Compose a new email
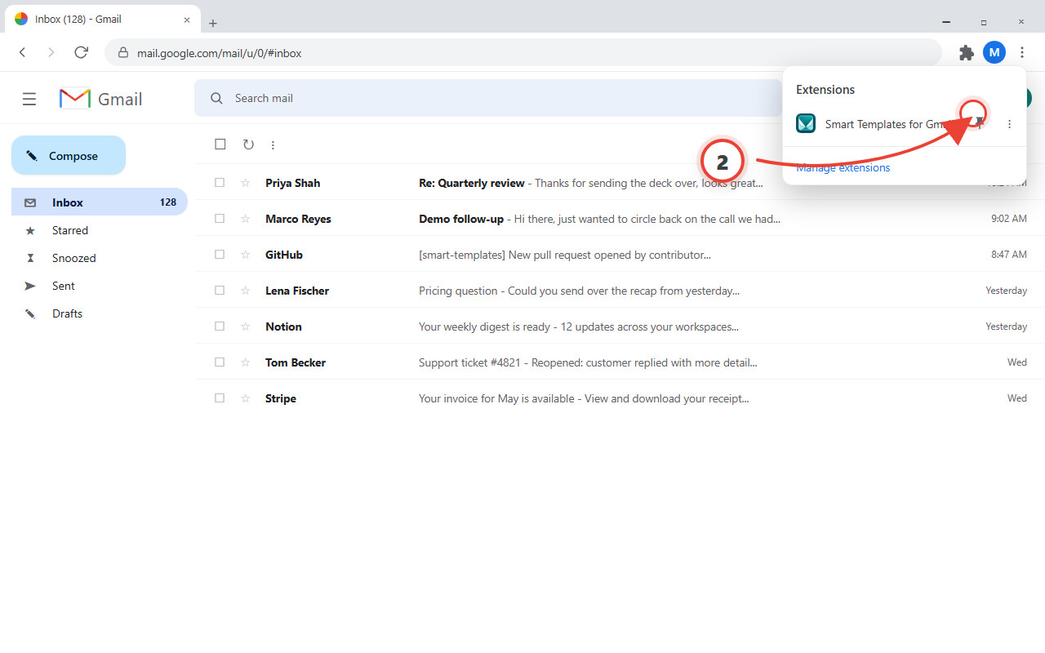 [69, 155]
